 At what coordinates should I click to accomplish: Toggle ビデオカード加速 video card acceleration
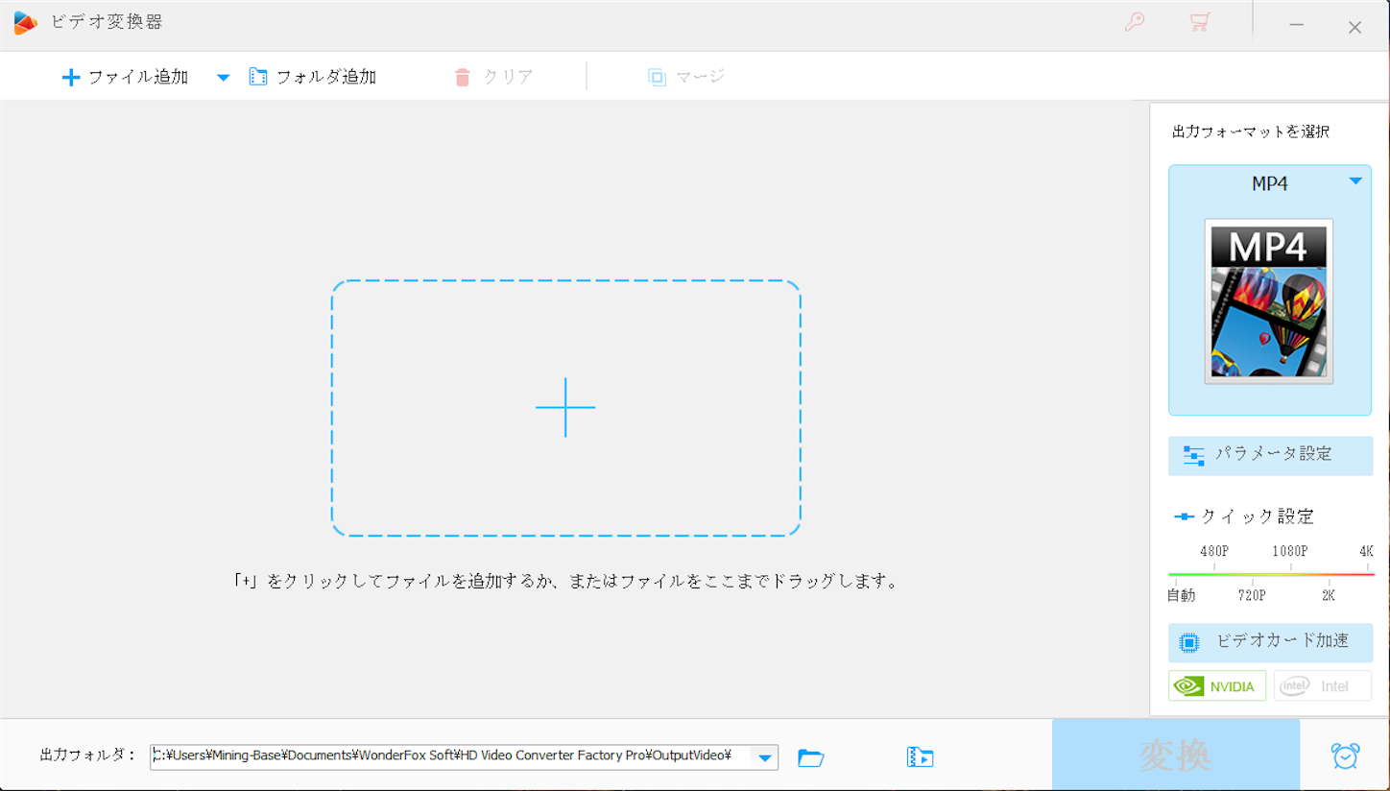1270,643
